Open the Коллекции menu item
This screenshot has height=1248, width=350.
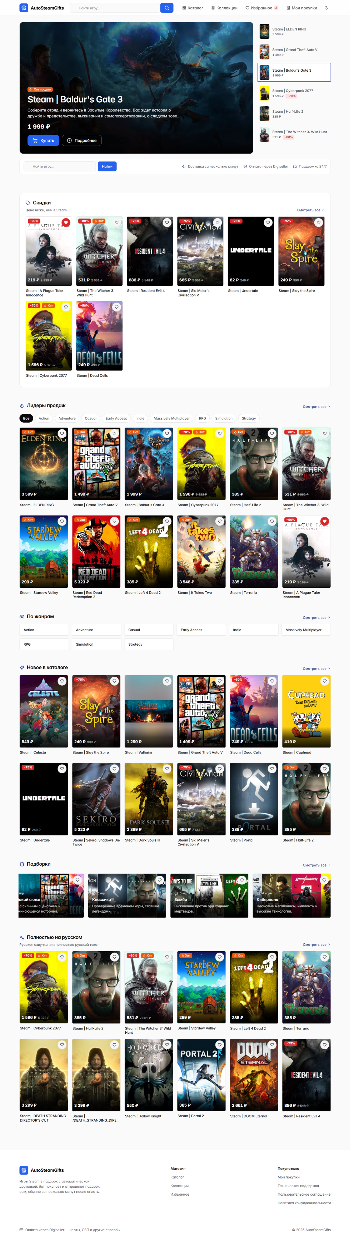click(x=224, y=8)
